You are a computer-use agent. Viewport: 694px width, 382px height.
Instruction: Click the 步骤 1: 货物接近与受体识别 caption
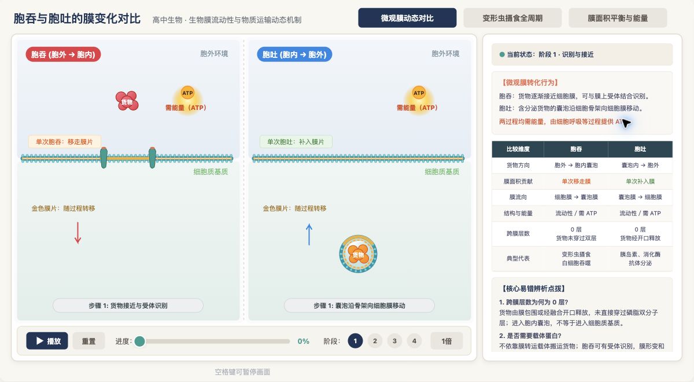pos(128,306)
